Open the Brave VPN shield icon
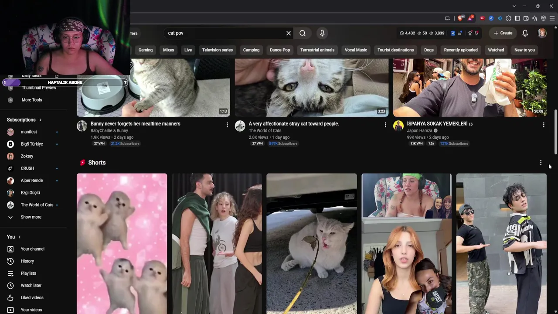 tap(544, 18)
